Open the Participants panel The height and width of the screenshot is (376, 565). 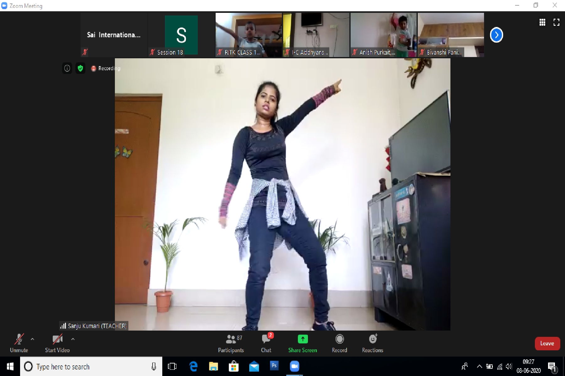tap(231, 343)
